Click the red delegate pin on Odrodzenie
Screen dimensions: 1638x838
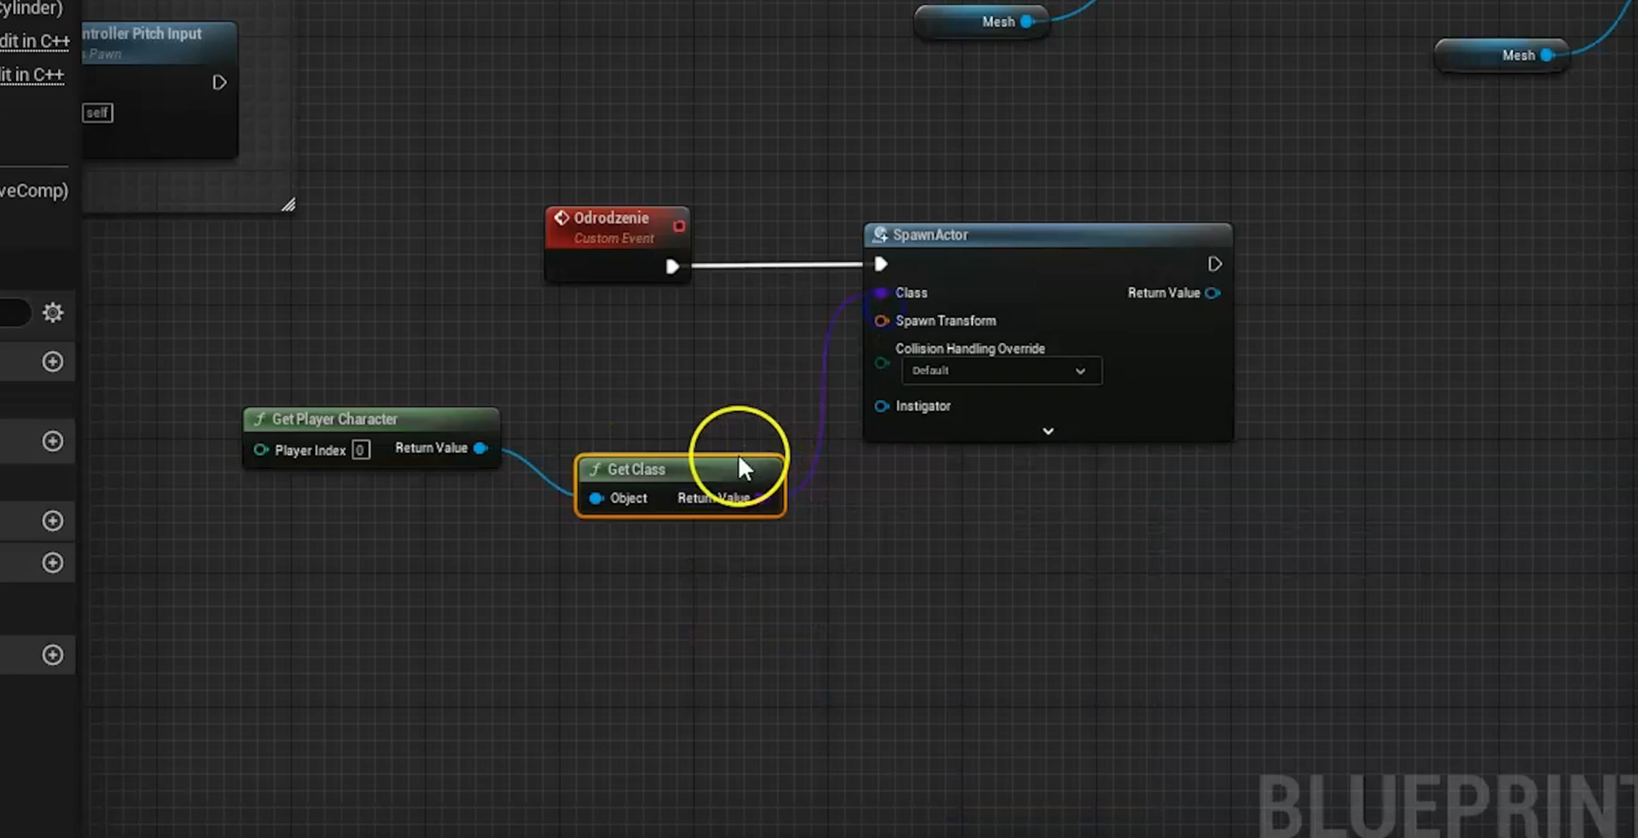(679, 226)
